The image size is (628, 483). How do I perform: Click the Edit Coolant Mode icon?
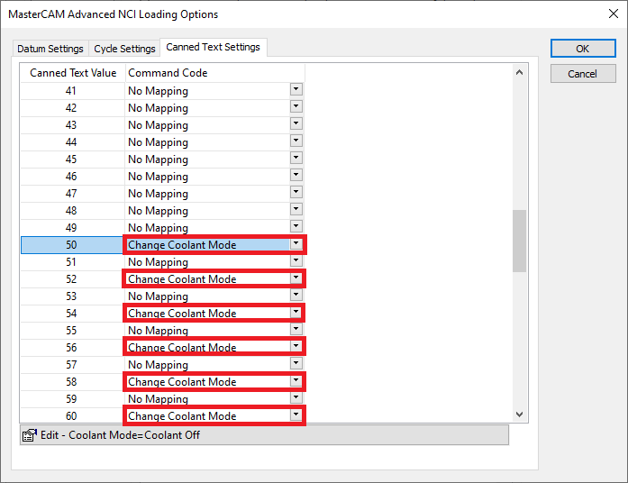(x=30, y=435)
